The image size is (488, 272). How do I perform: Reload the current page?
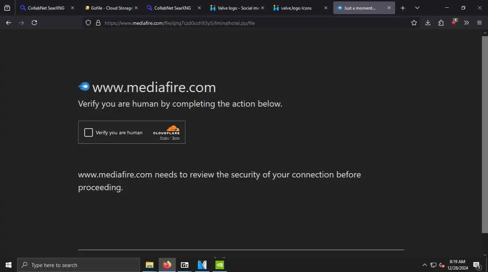(34, 23)
